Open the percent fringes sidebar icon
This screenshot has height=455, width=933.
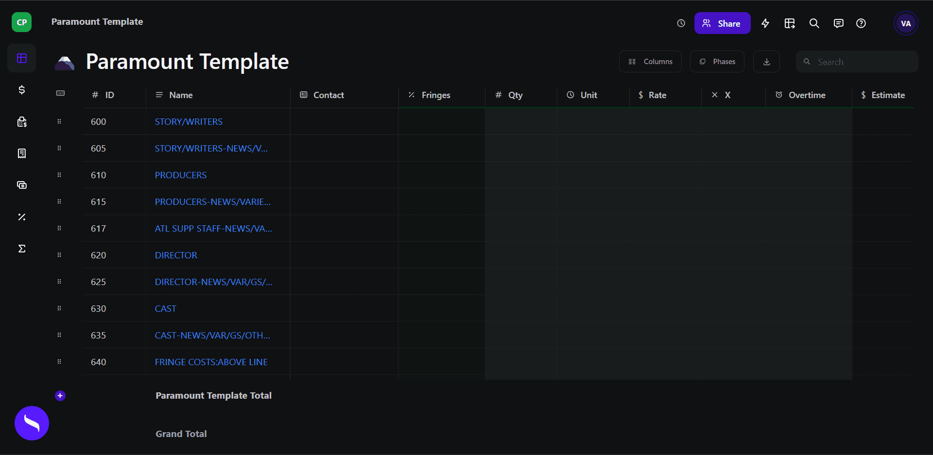coord(22,217)
